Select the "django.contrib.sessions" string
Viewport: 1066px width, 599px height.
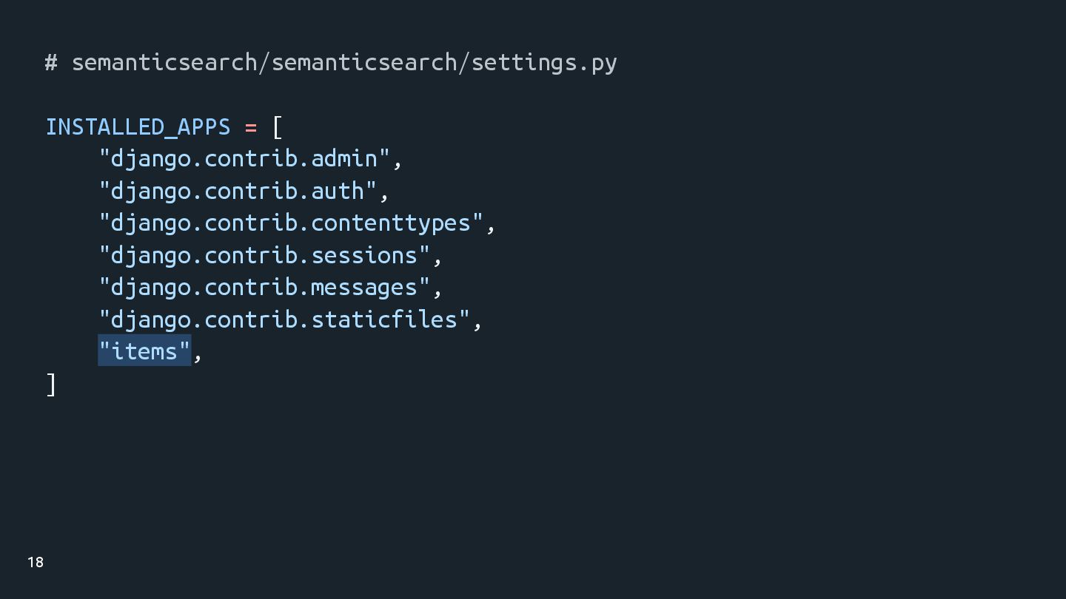pyautogui.click(x=264, y=256)
